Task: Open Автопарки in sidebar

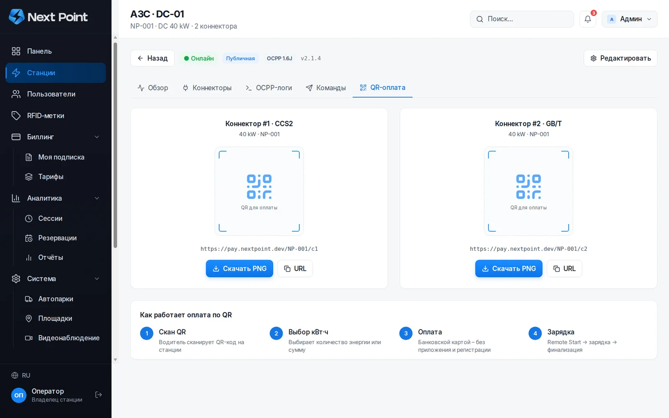Action: pyautogui.click(x=62, y=299)
